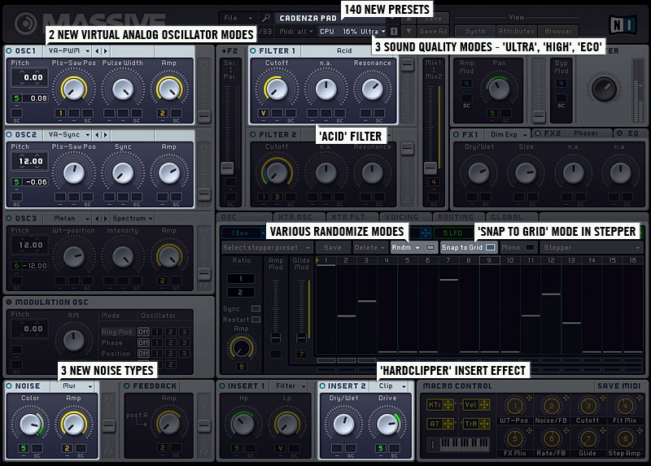Select previous OSC2 wavetable with left arrow
Screen dimensions: 651x466
(x=97, y=135)
